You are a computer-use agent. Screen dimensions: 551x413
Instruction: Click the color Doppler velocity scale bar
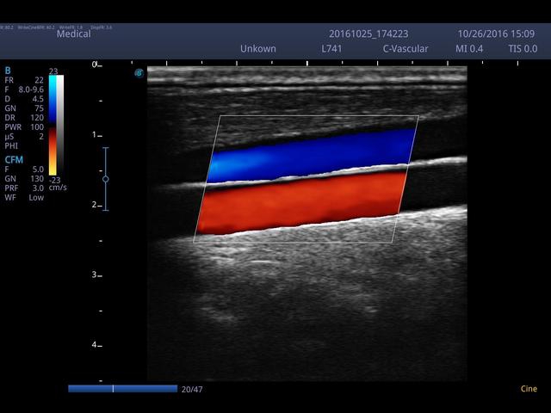(56, 126)
